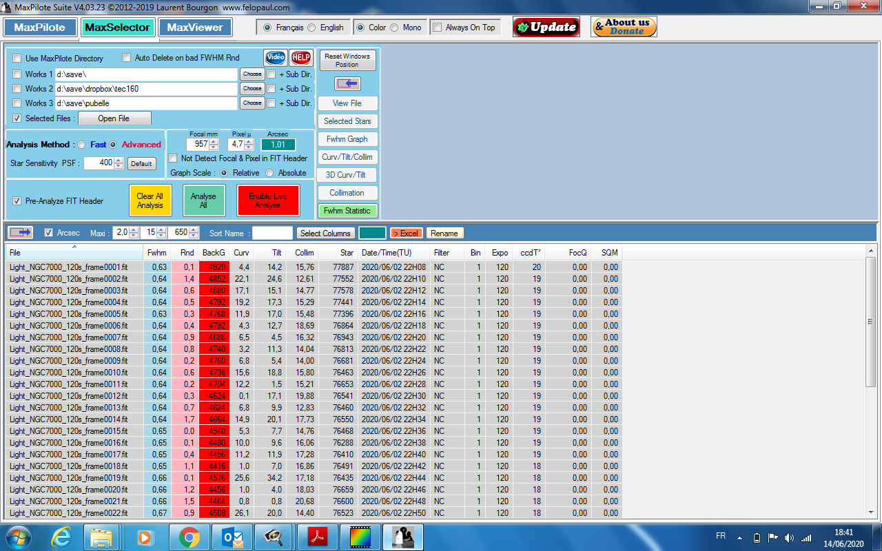Click the purple left arrow below Reset Windows Position
Screen dimensions: 882x551
click(x=347, y=84)
